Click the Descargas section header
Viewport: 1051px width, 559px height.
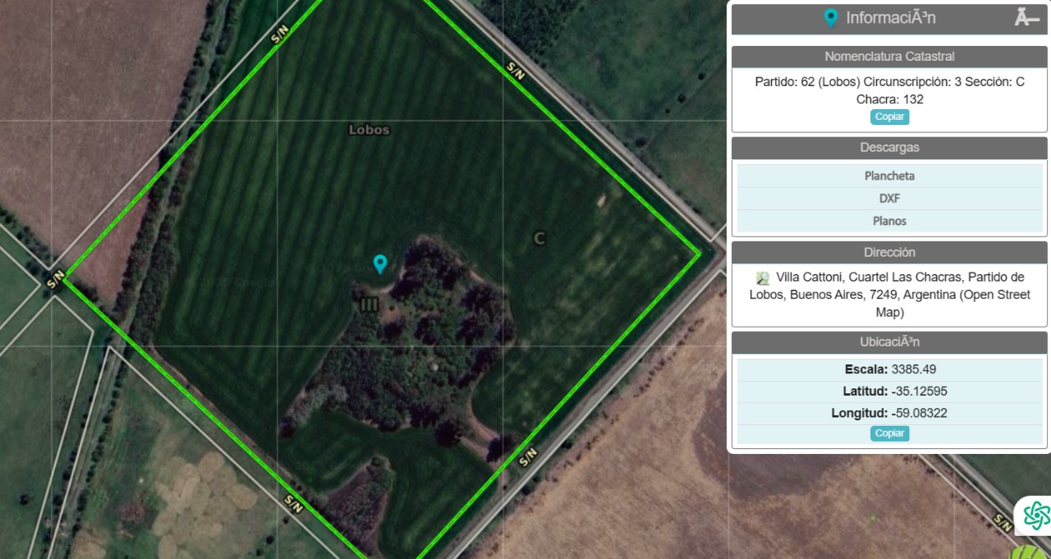pos(889,148)
